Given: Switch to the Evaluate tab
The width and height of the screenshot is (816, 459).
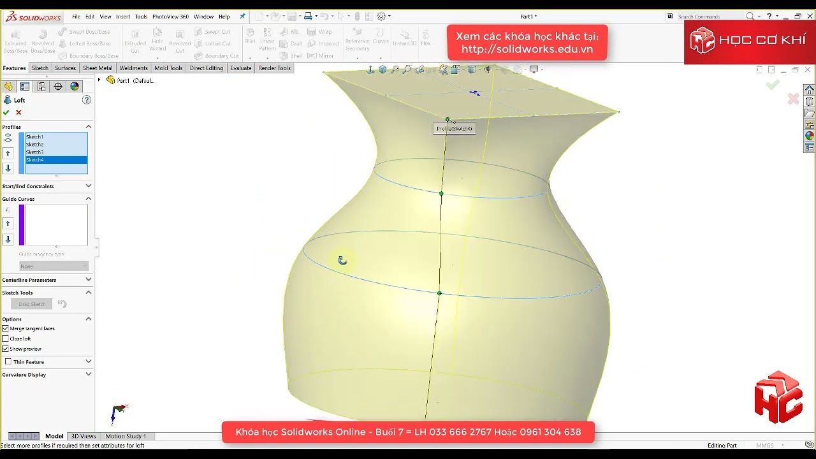Looking at the screenshot, I should pyautogui.click(x=241, y=68).
